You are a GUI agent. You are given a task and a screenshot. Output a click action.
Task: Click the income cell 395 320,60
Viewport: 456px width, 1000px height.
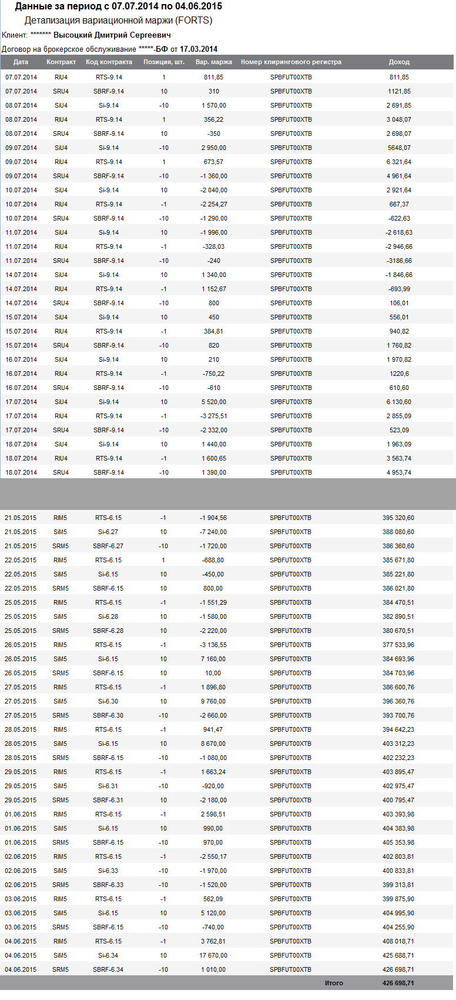[398, 518]
